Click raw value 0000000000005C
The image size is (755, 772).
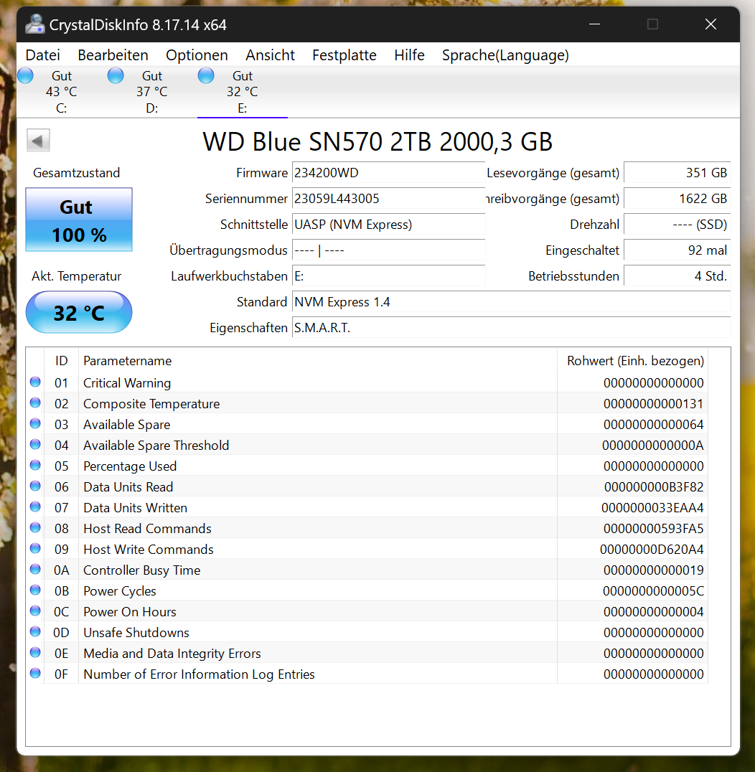point(653,590)
